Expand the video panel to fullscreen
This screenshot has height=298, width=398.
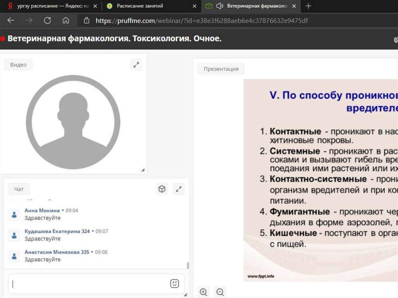click(136, 65)
